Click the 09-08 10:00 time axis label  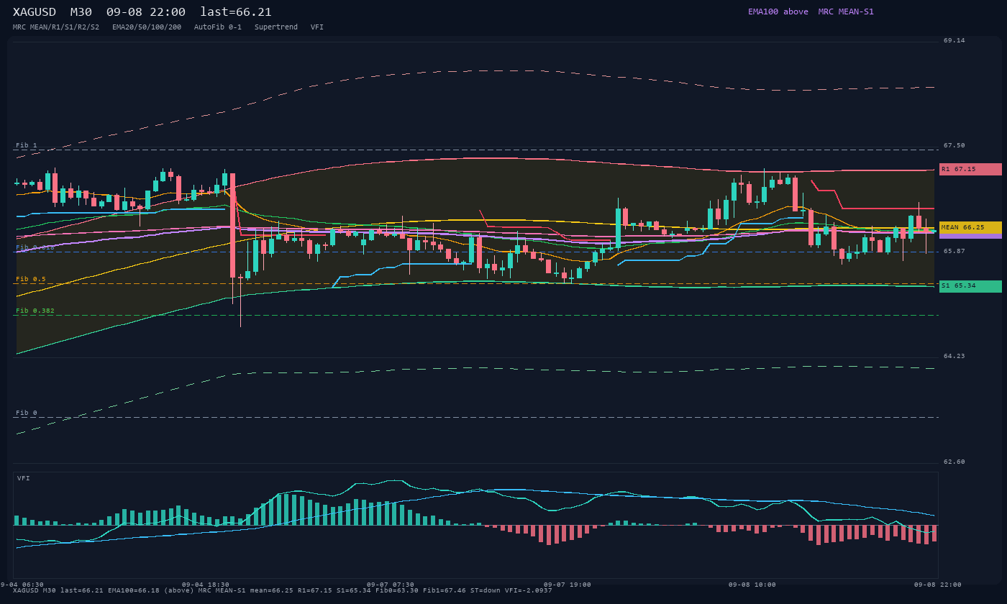click(x=752, y=585)
